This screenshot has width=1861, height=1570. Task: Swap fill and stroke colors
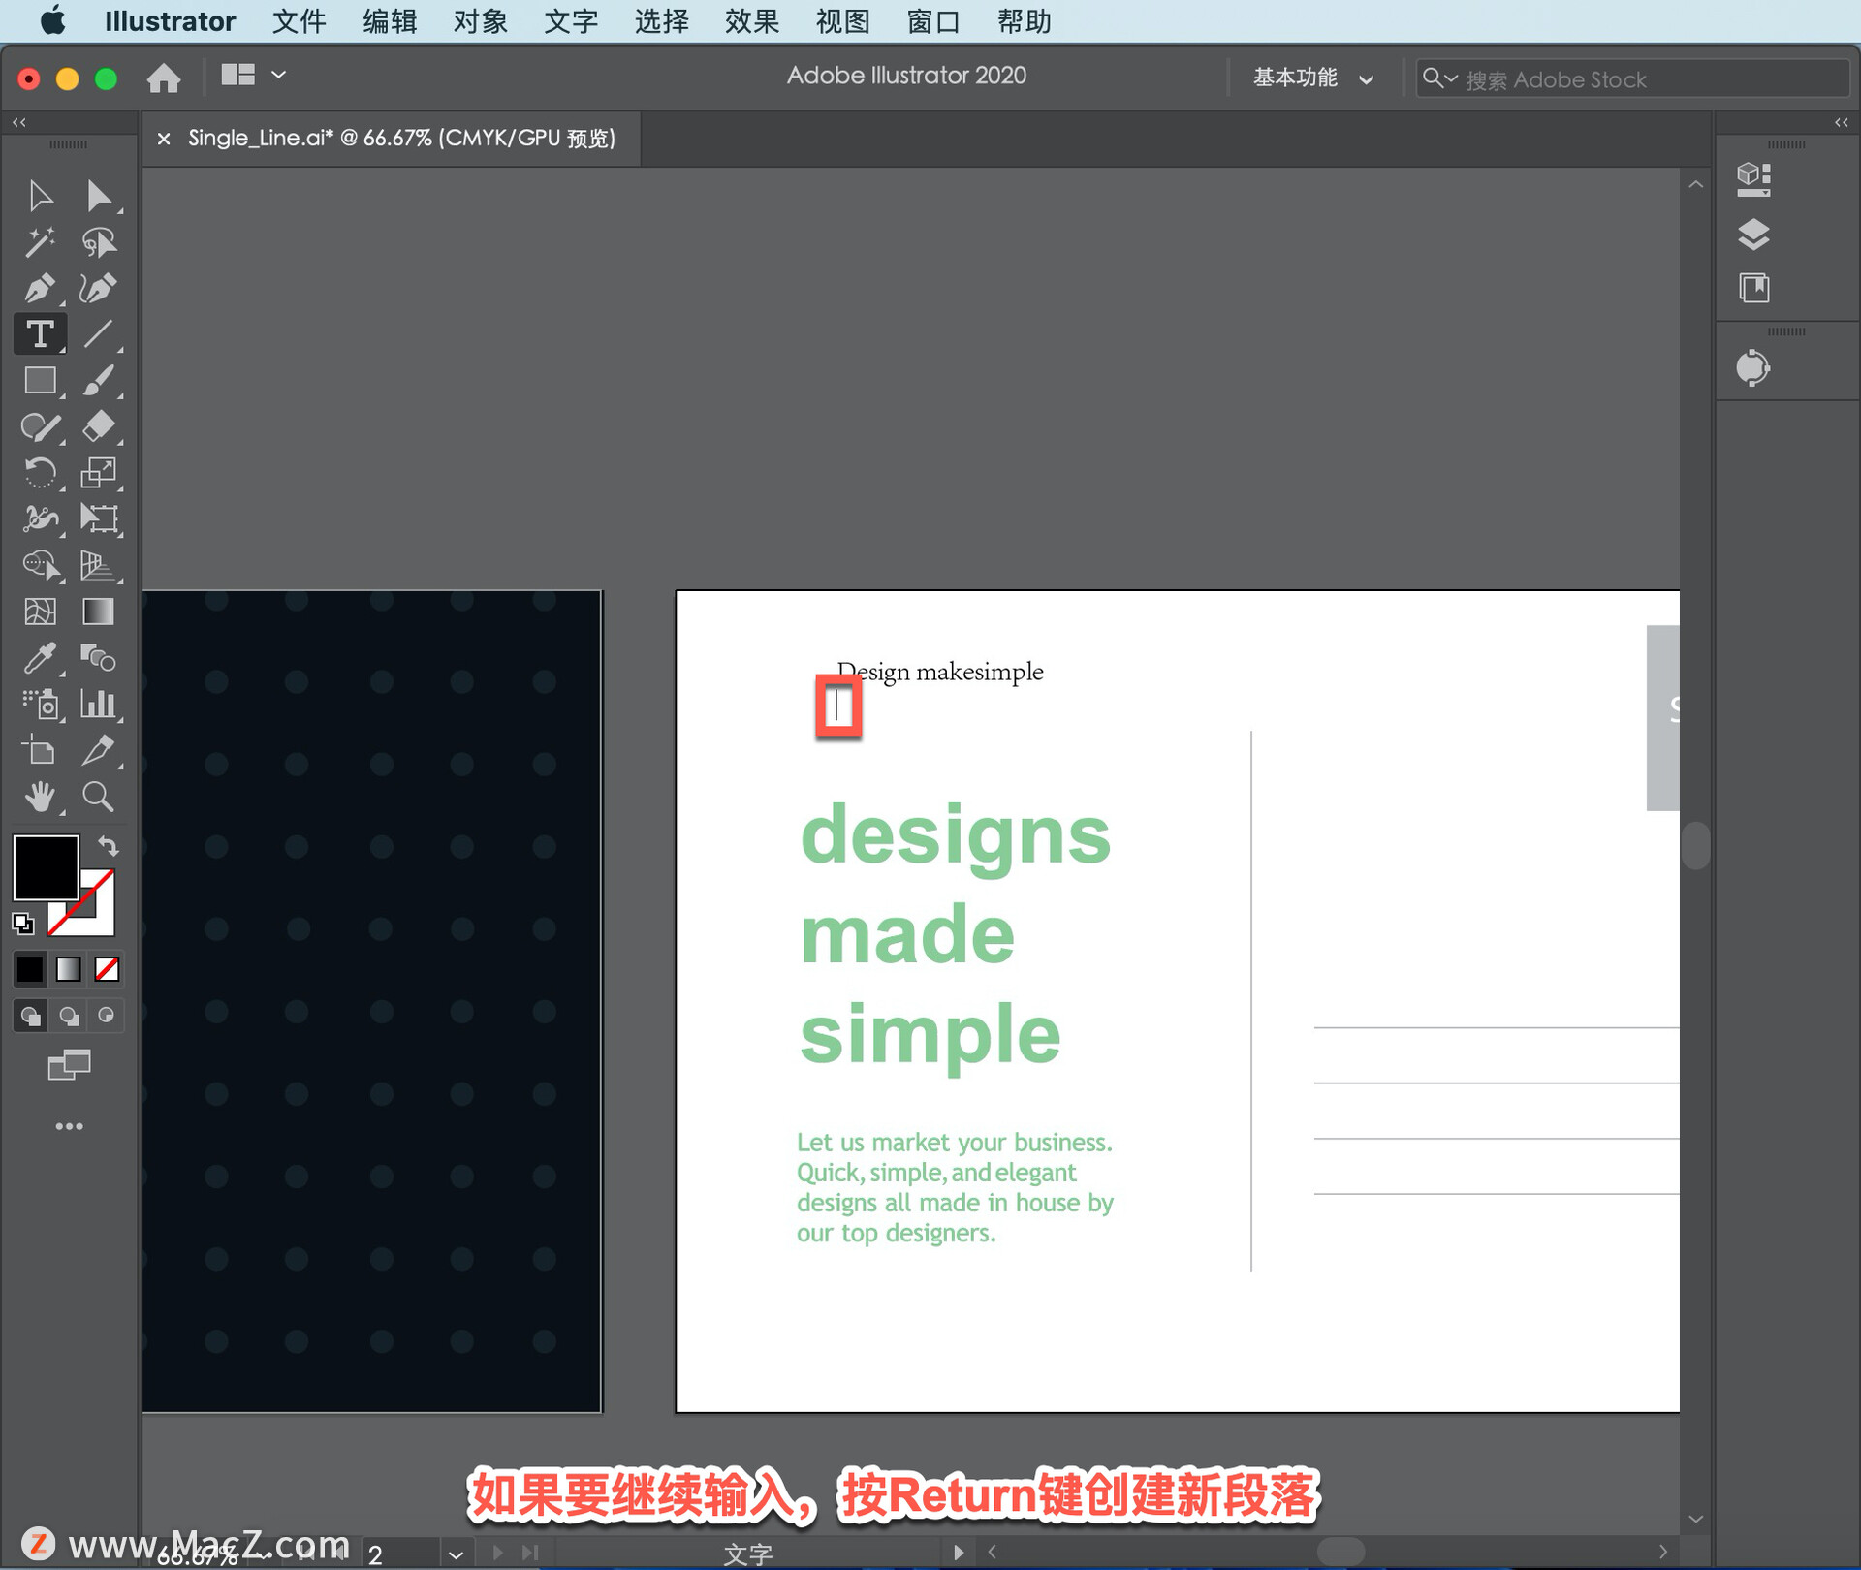(x=109, y=846)
